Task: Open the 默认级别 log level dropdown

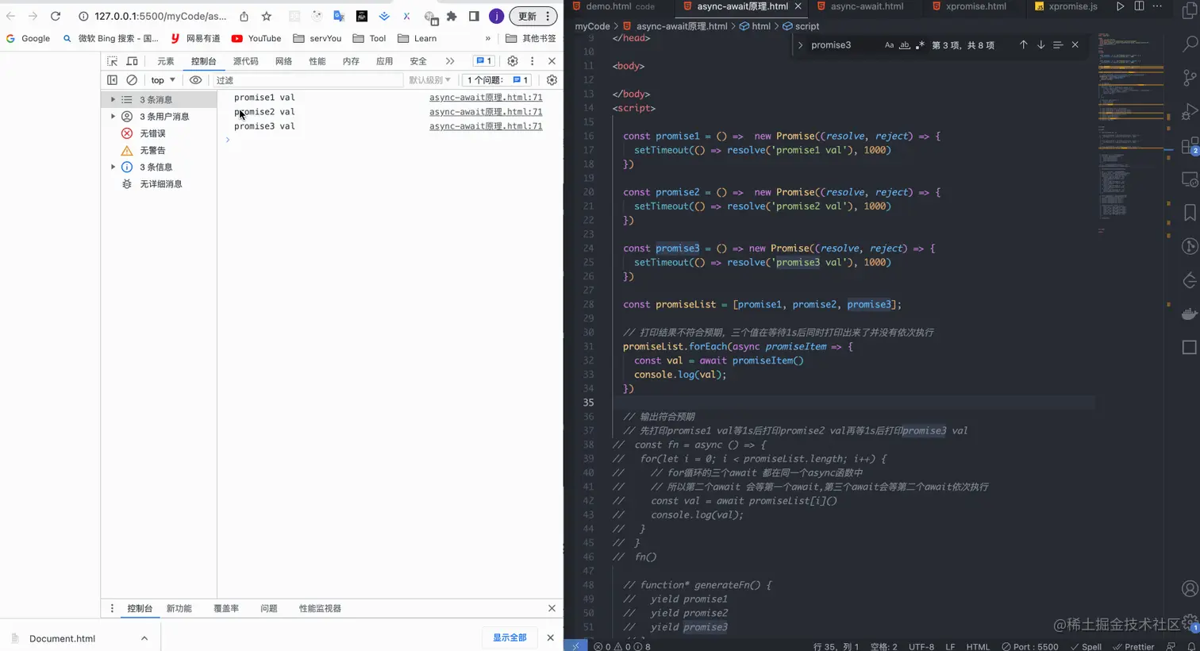Action: click(x=429, y=80)
